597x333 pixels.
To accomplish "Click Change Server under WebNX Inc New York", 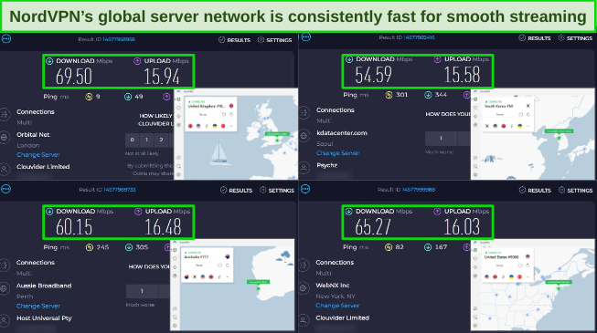I will click(x=337, y=306).
